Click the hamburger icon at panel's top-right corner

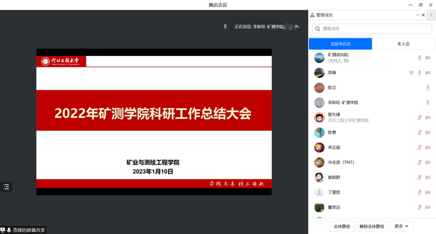(431, 15)
